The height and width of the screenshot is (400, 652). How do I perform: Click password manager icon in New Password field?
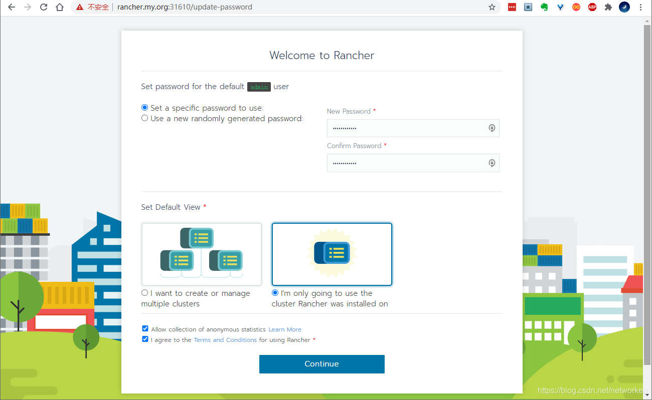click(492, 128)
